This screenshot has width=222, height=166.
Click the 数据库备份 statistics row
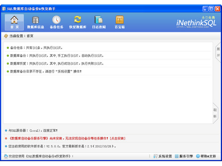[x=108, y=56]
